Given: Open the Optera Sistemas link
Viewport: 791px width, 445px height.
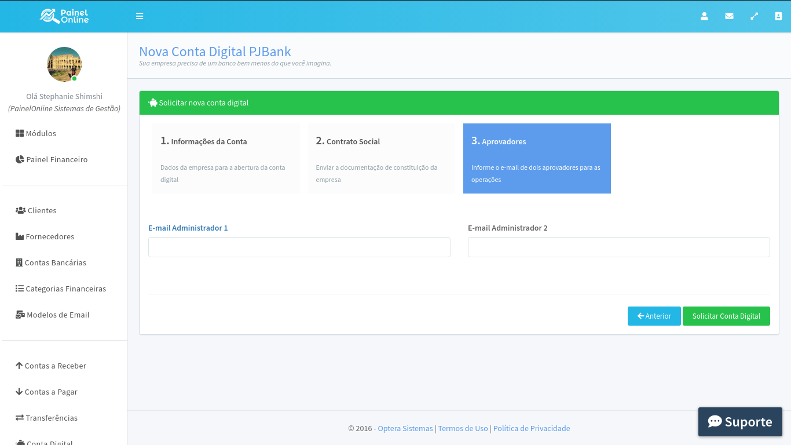Looking at the screenshot, I should (x=405, y=429).
